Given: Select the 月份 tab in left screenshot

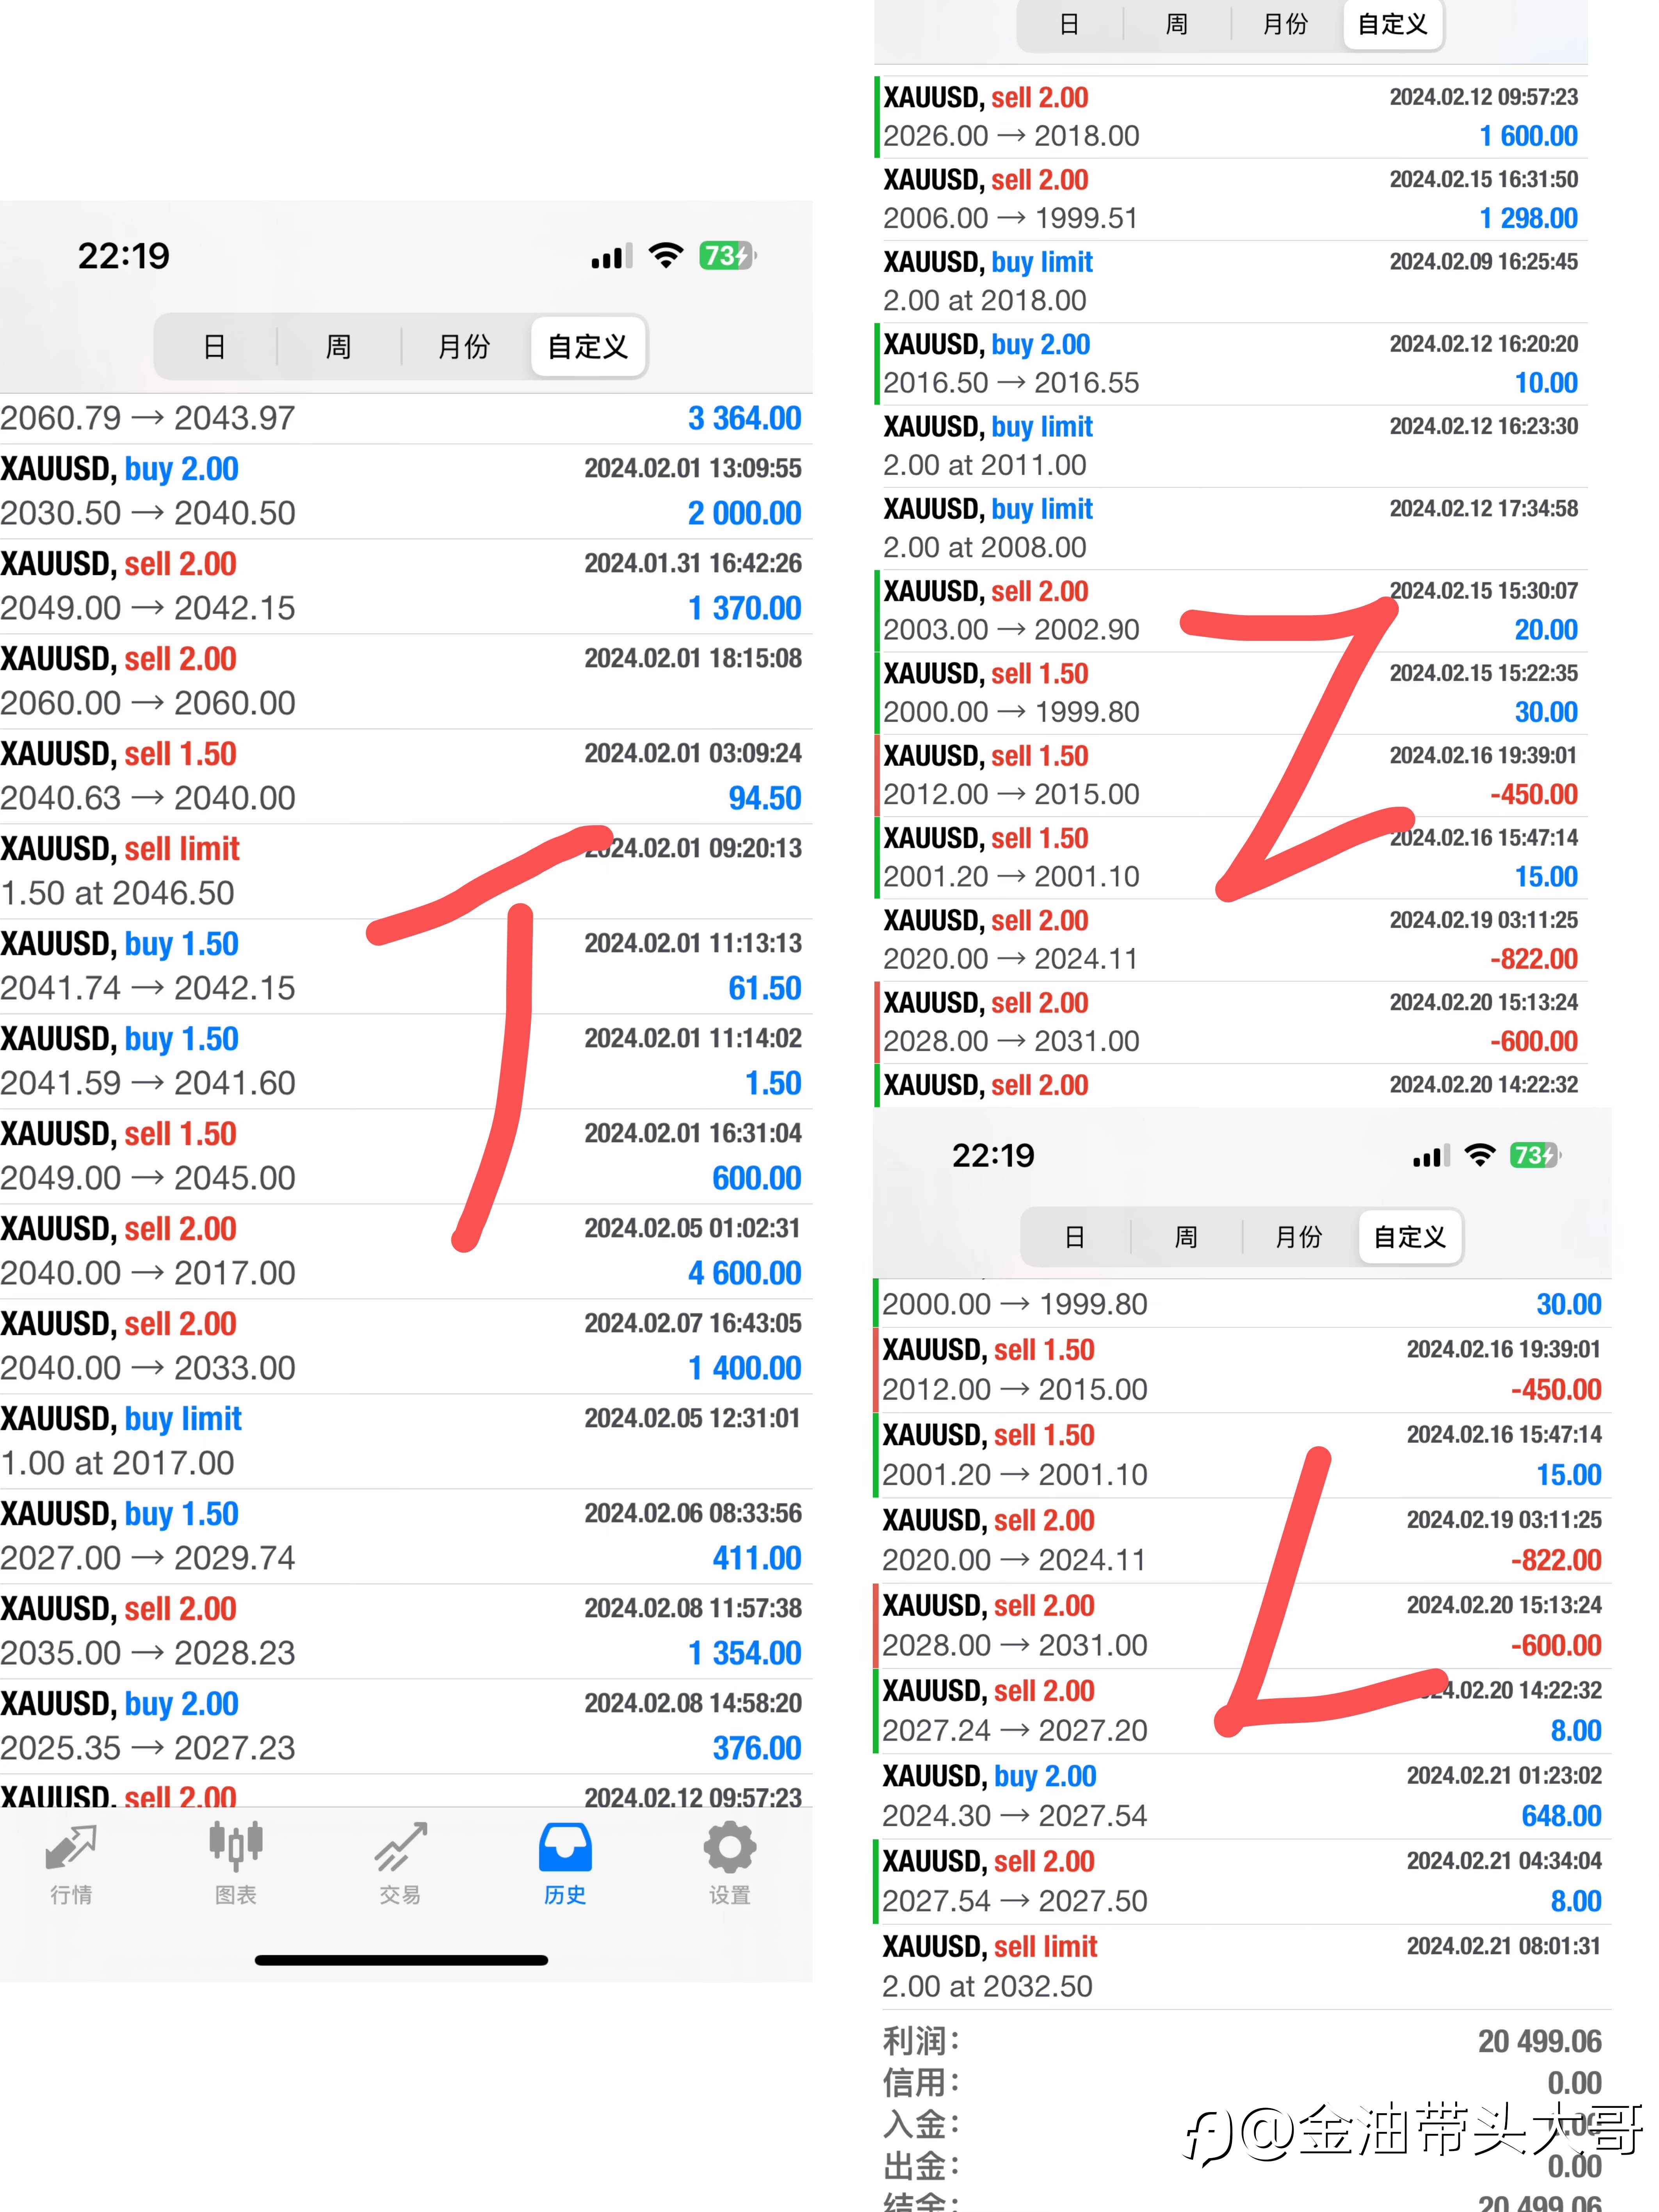Looking at the screenshot, I should [x=464, y=347].
